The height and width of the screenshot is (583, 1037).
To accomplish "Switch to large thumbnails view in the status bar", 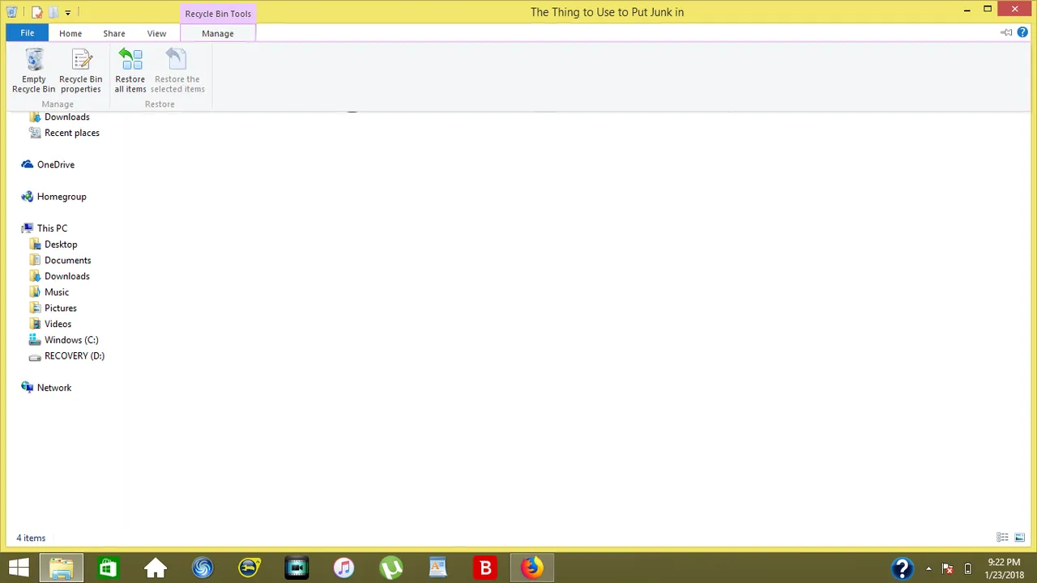I will (x=1019, y=538).
